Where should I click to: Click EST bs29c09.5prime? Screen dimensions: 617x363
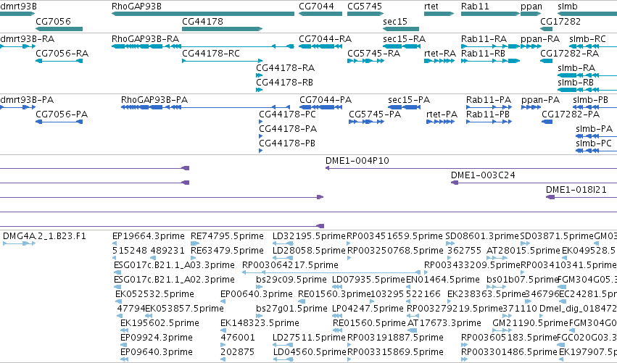[x=259, y=287]
